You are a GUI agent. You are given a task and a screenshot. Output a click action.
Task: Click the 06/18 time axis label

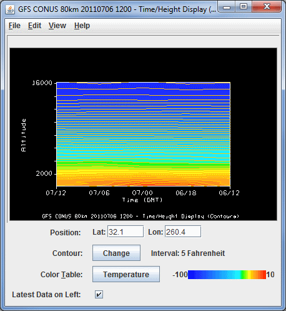pos(186,193)
